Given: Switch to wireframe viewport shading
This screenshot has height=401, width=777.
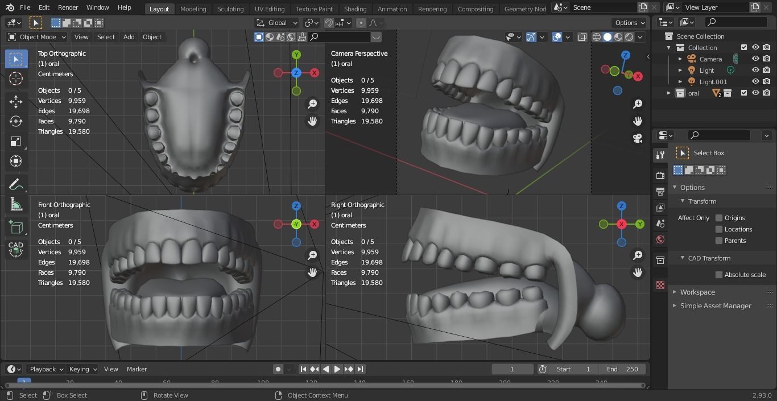Looking at the screenshot, I should click(597, 37).
